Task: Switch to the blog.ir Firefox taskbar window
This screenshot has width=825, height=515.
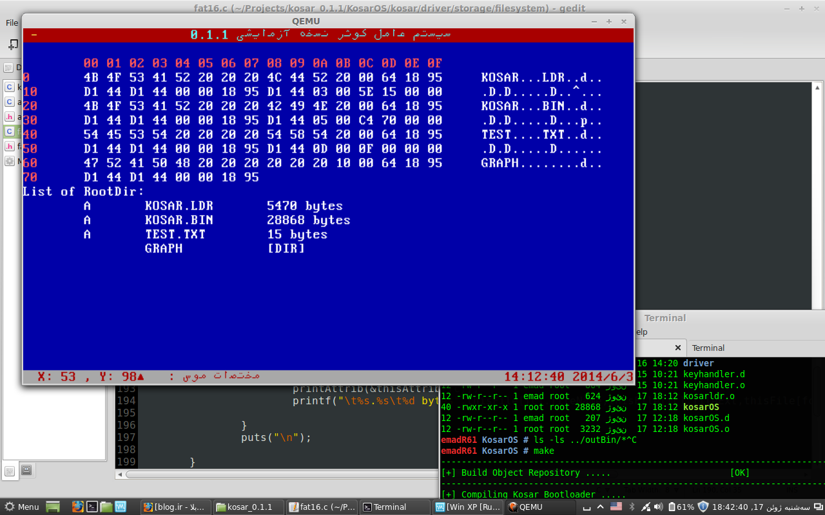Action: (175, 507)
